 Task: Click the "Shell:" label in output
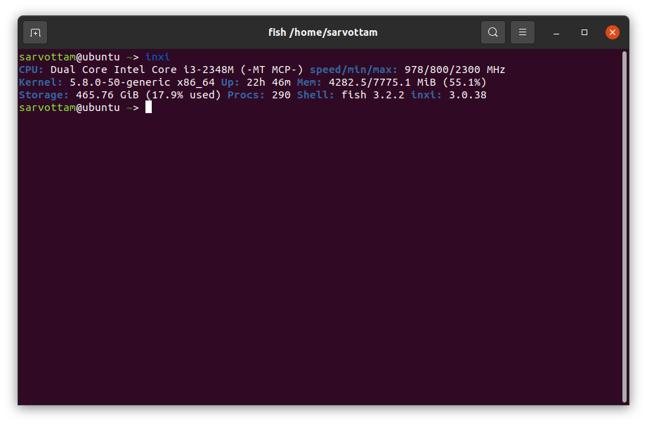coord(315,95)
